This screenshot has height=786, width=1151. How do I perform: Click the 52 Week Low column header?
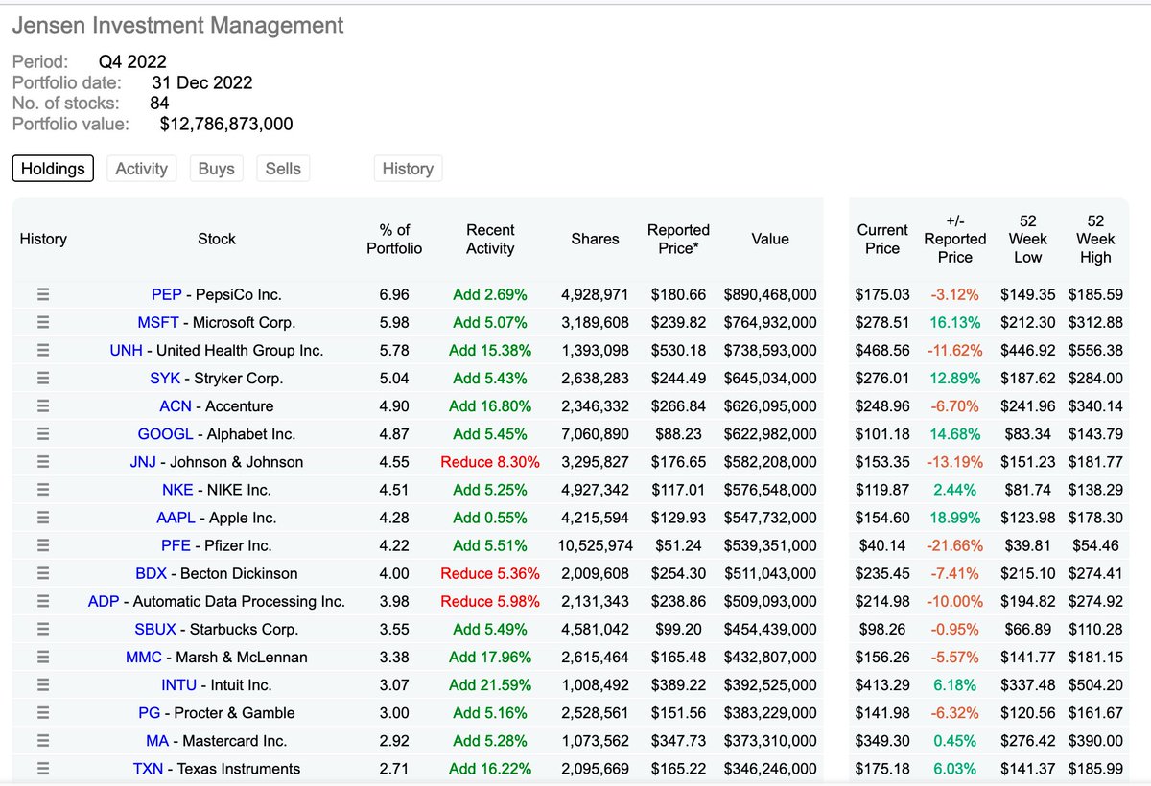coord(1027,239)
